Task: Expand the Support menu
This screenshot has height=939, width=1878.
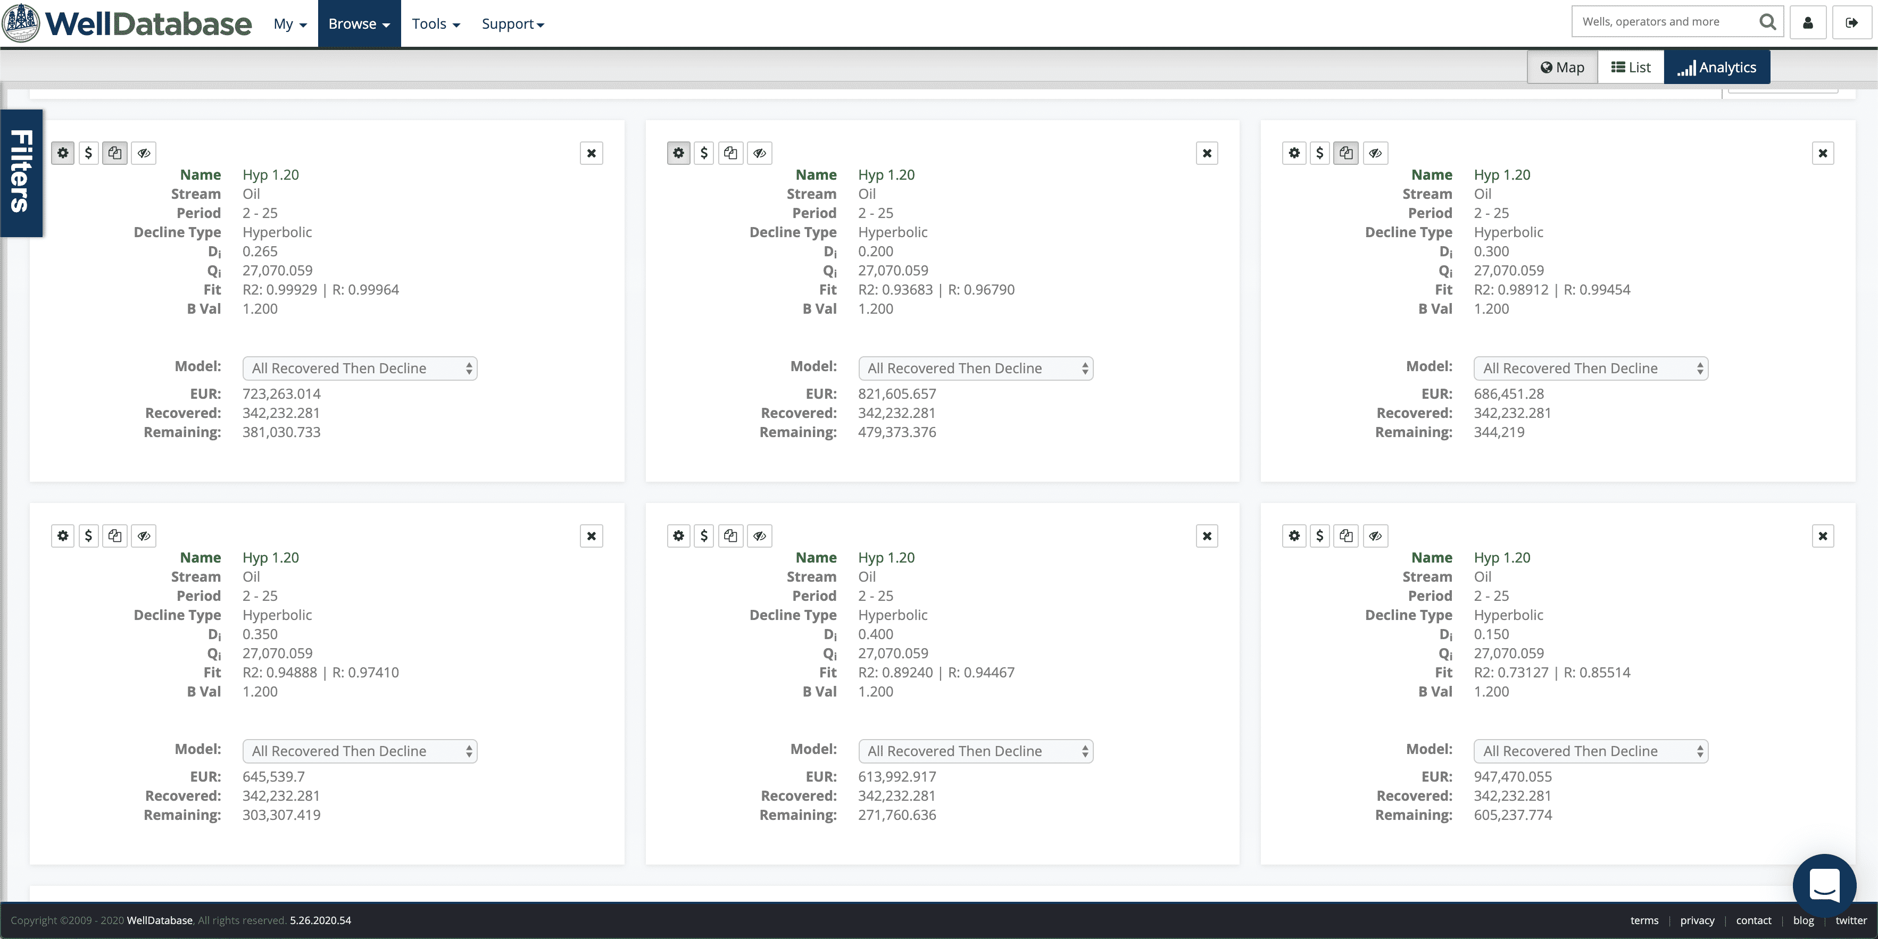Action: (513, 24)
